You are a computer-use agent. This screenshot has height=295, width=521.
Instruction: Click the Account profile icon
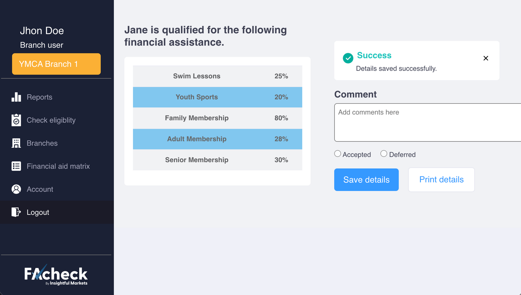[16, 189]
